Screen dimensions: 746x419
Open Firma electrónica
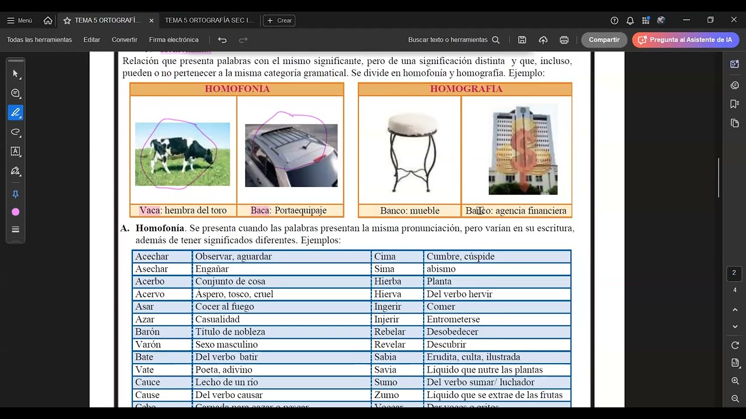click(x=174, y=40)
